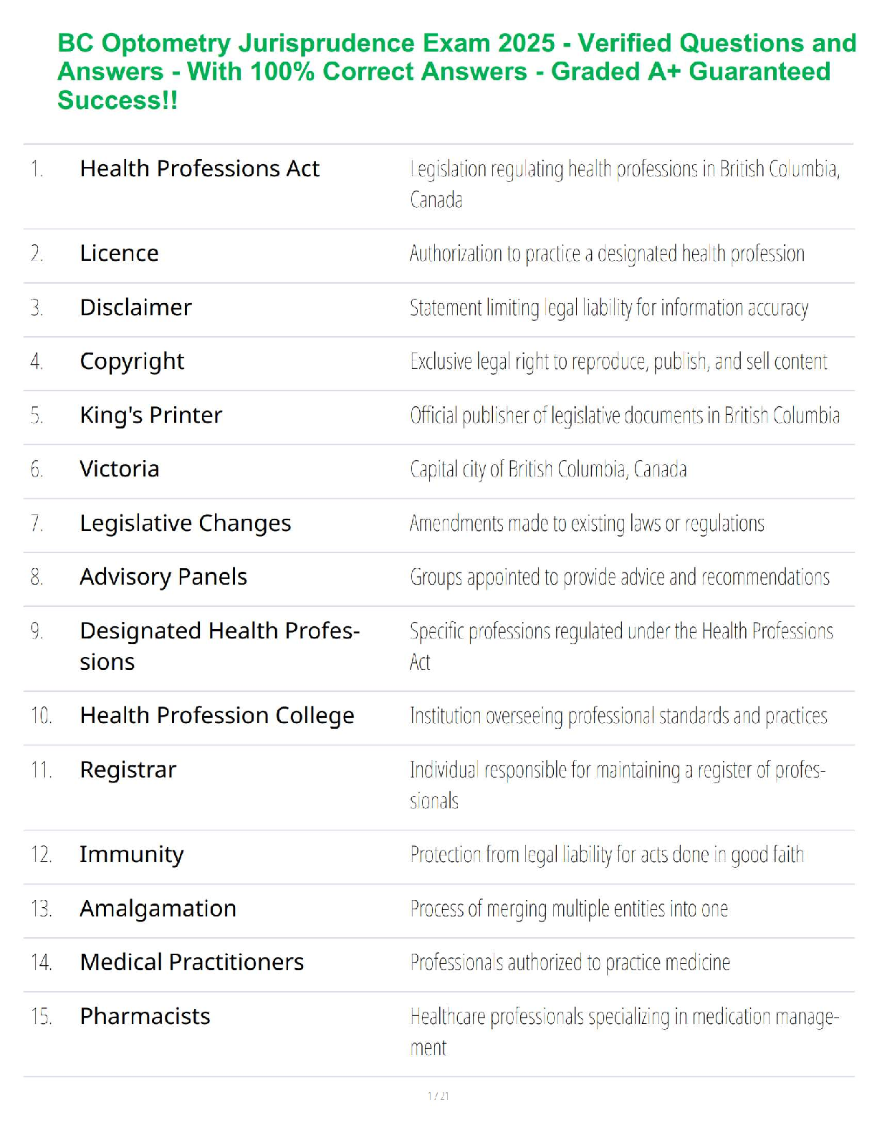Select the "Advisory Panels" term
The height and width of the screenshot is (1135, 877).
point(163,577)
